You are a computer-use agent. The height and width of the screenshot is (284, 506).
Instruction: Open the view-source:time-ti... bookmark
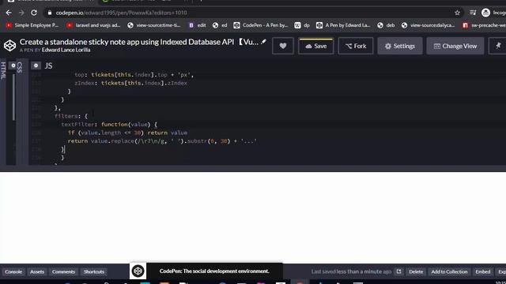(x=154, y=25)
